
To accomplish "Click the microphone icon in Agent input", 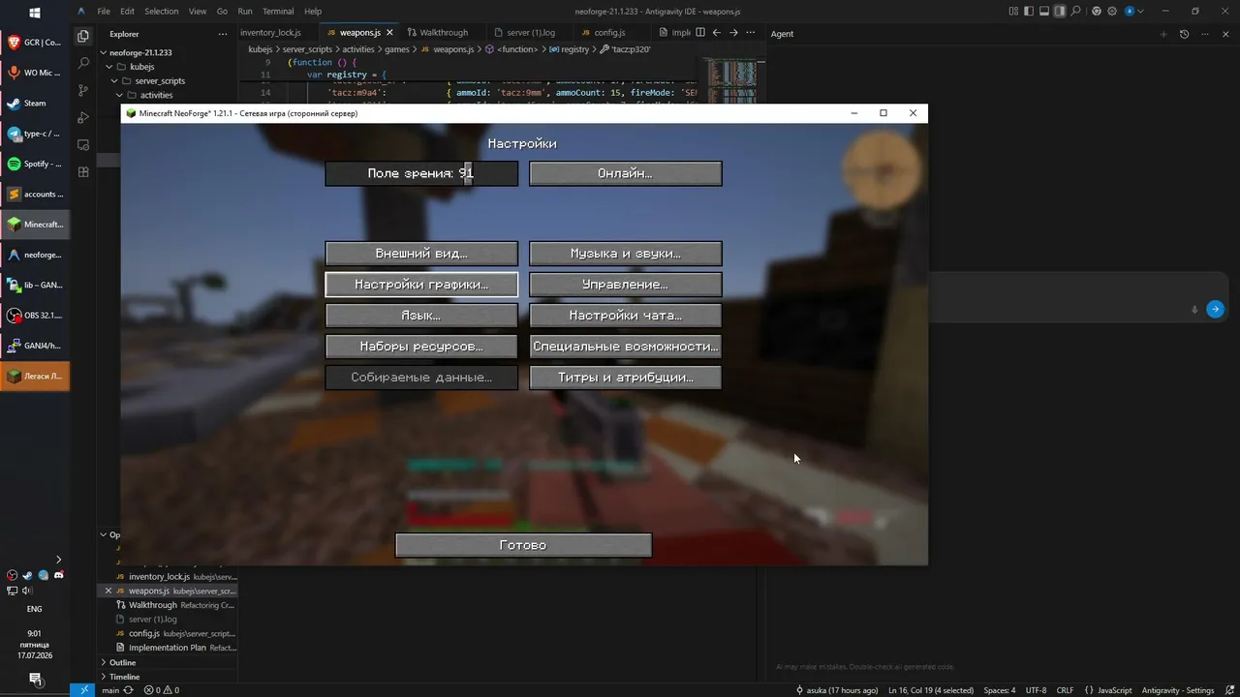I will click(x=1194, y=310).
